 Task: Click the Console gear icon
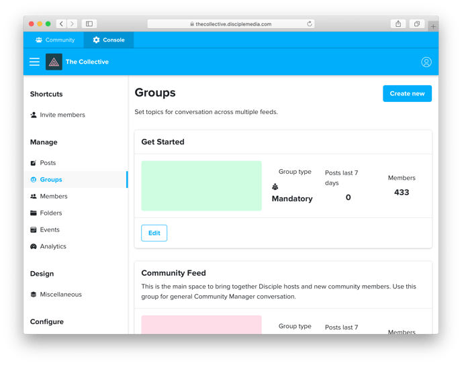pos(96,40)
